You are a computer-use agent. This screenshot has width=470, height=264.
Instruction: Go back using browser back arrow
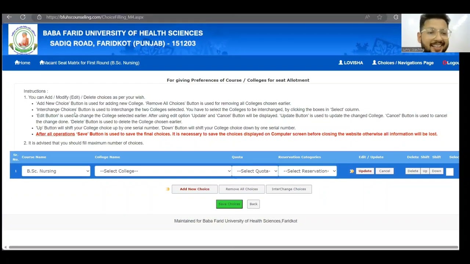9,17
